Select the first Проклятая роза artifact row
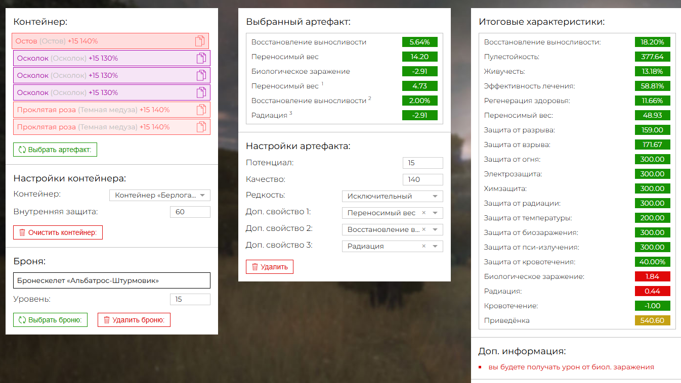This screenshot has height=383, width=681. (x=101, y=110)
